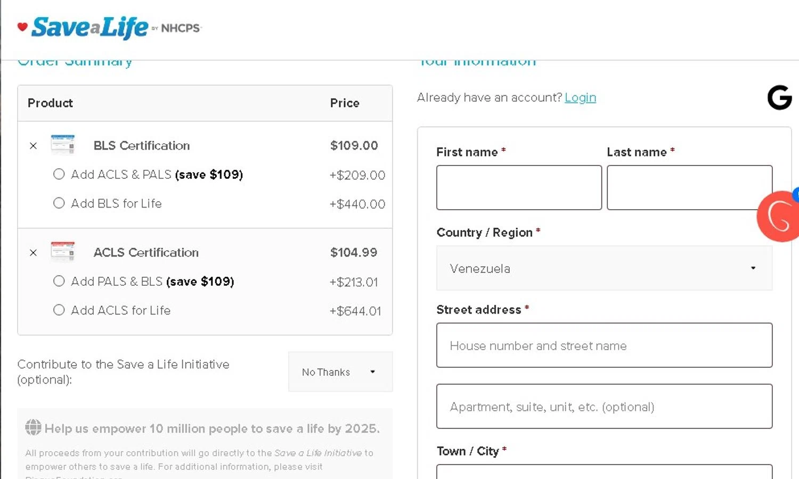This screenshot has width=799, height=479.
Task: Open the red floating chat widget
Action: pyautogui.click(x=779, y=217)
